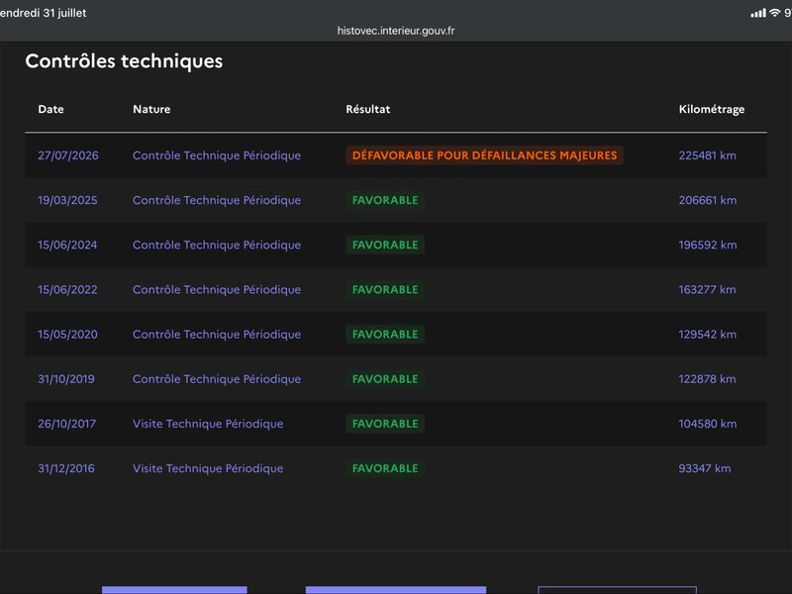Click the mileage 129542 km
The image size is (792, 594).
pos(708,335)
